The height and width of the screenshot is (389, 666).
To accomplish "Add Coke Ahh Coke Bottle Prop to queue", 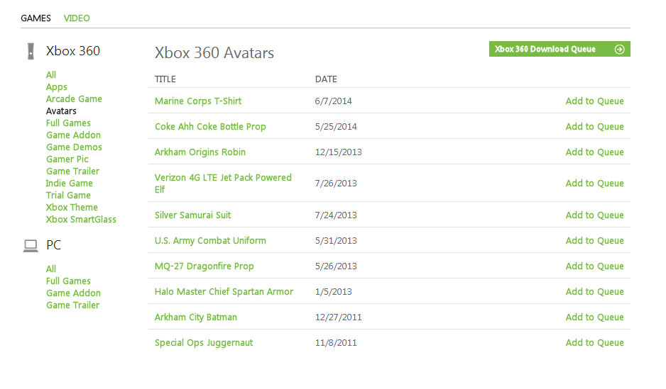I will [594, 127].
